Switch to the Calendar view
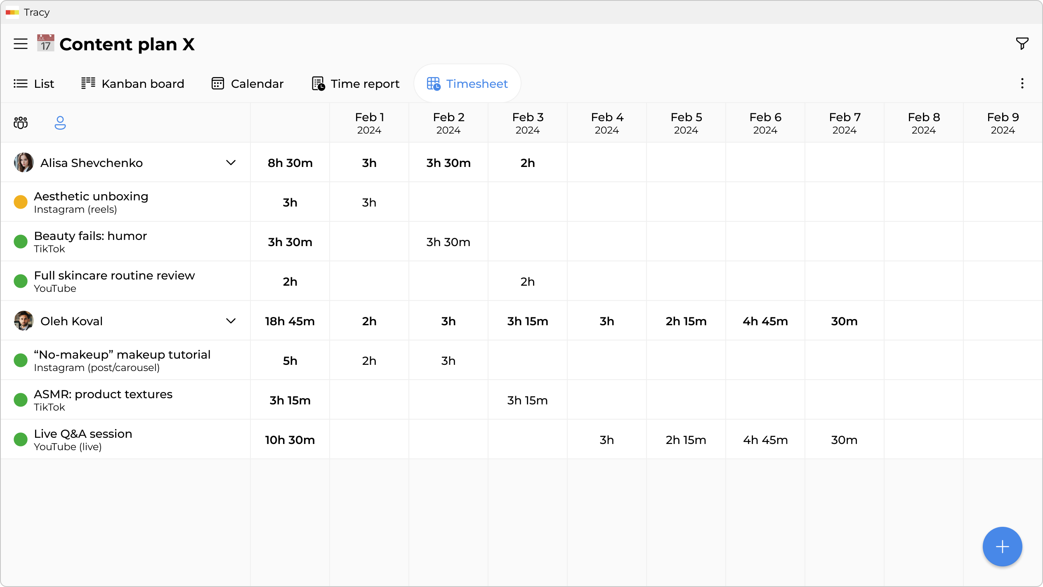 pos(248,83)
